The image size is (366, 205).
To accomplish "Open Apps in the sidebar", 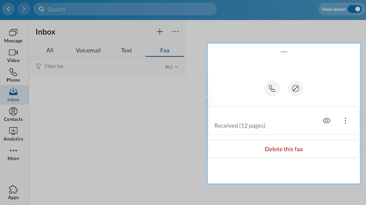I will 13,193.
